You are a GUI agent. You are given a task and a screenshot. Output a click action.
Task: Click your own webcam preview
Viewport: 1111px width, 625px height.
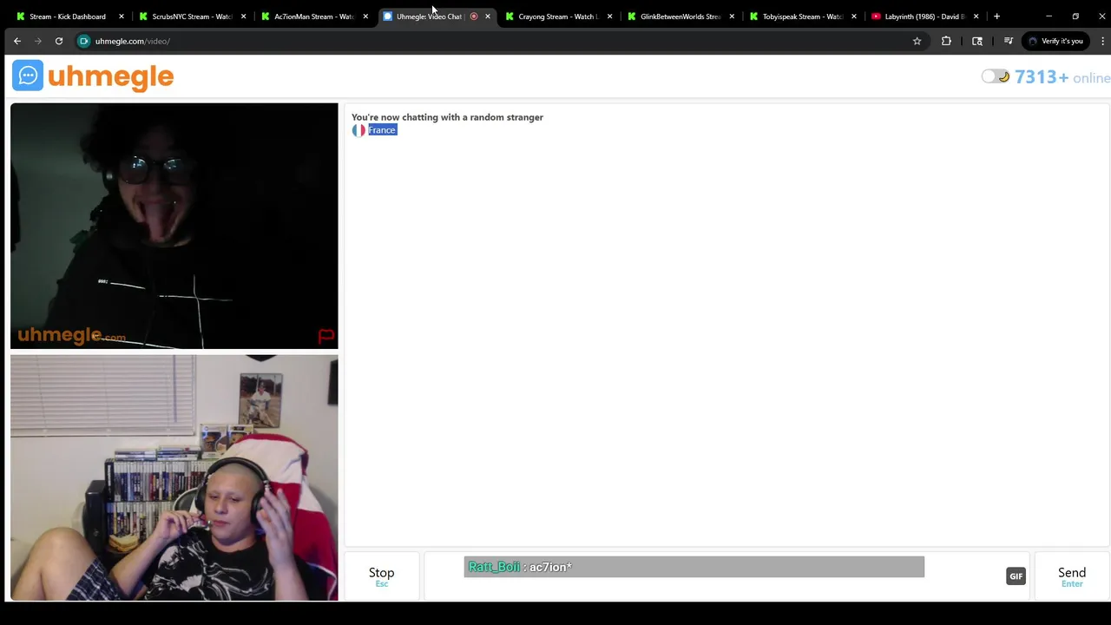pos(174,477)
